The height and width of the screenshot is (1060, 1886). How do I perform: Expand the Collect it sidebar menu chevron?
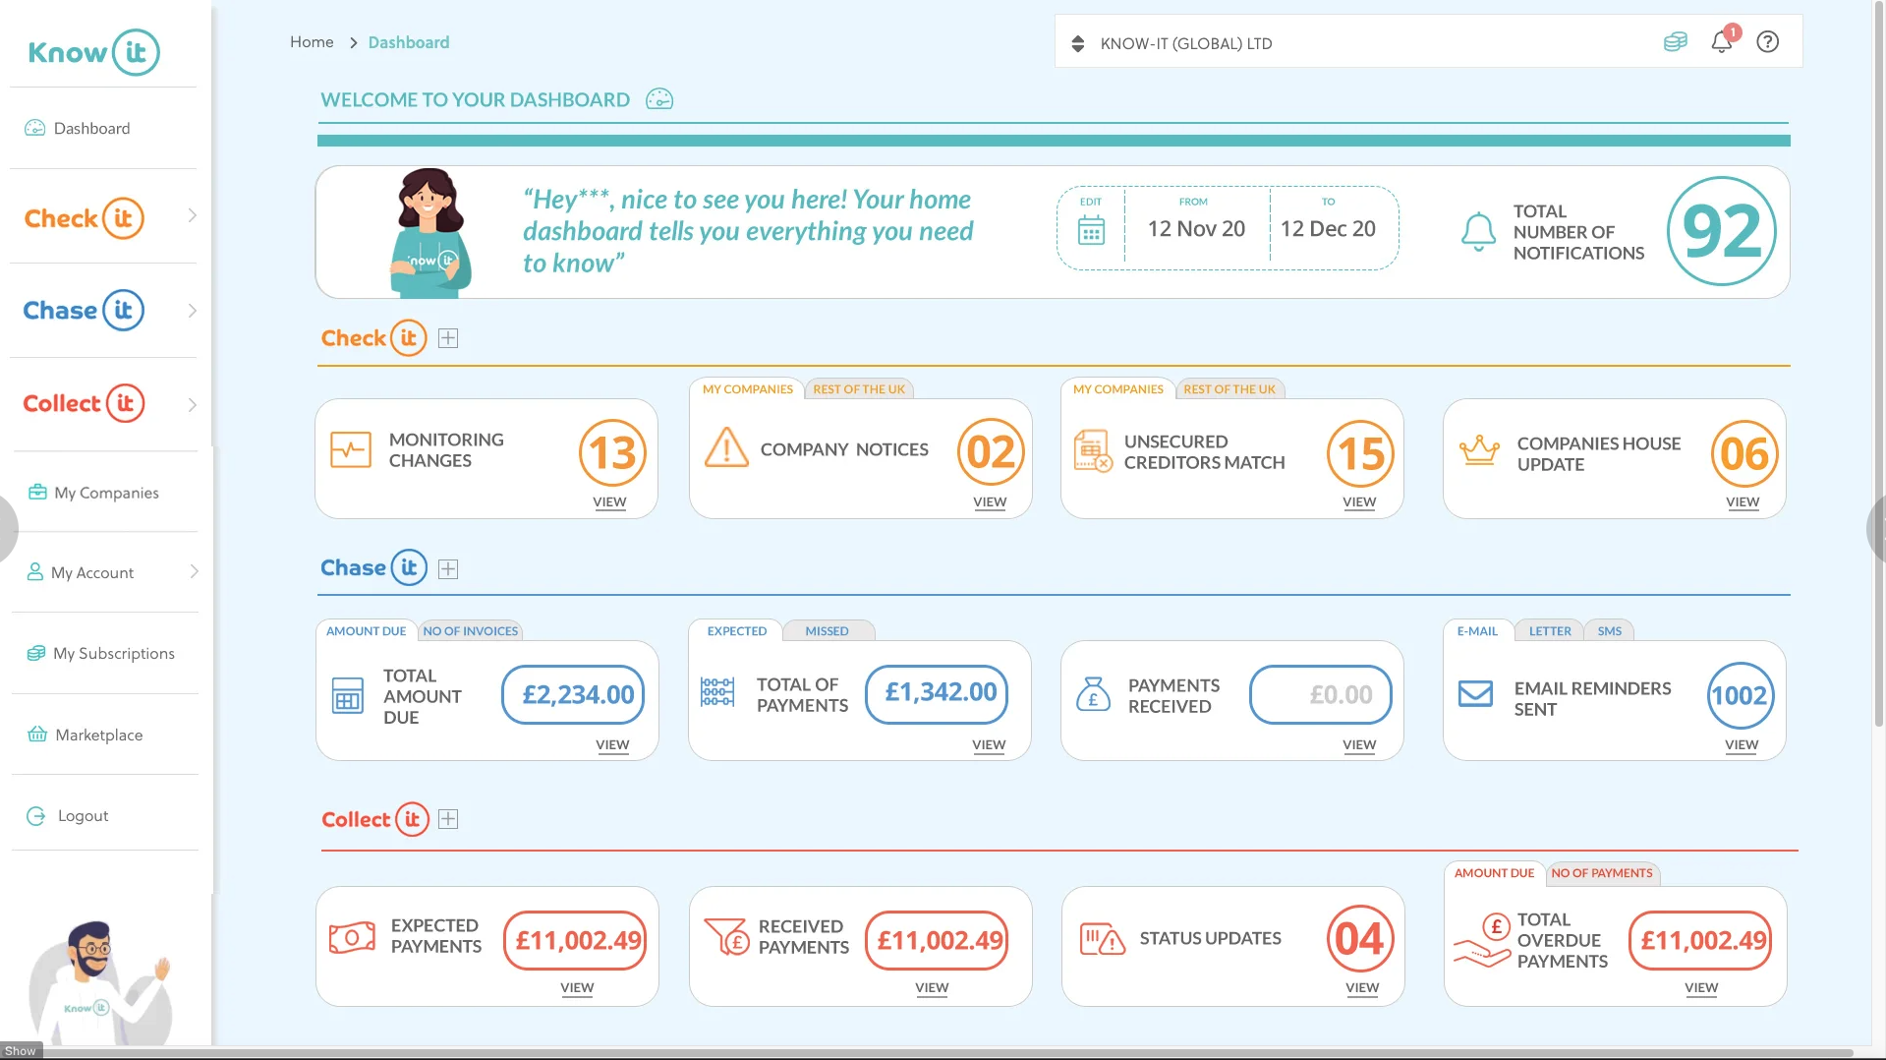pyautogui.click(x=193, y=404)
